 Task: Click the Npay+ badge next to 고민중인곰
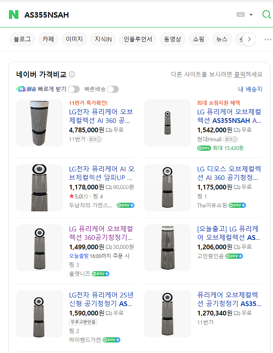[234, 256]
